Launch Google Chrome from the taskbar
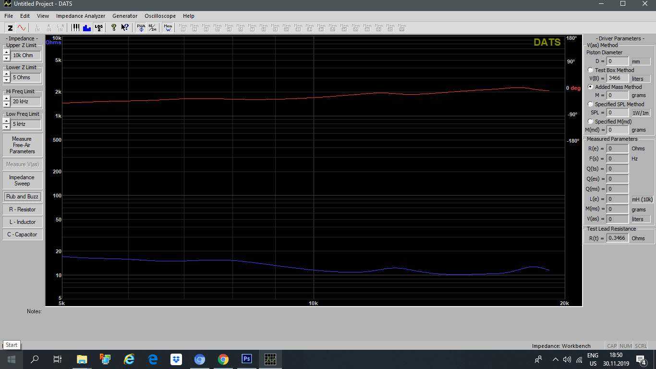 [223, 359]
